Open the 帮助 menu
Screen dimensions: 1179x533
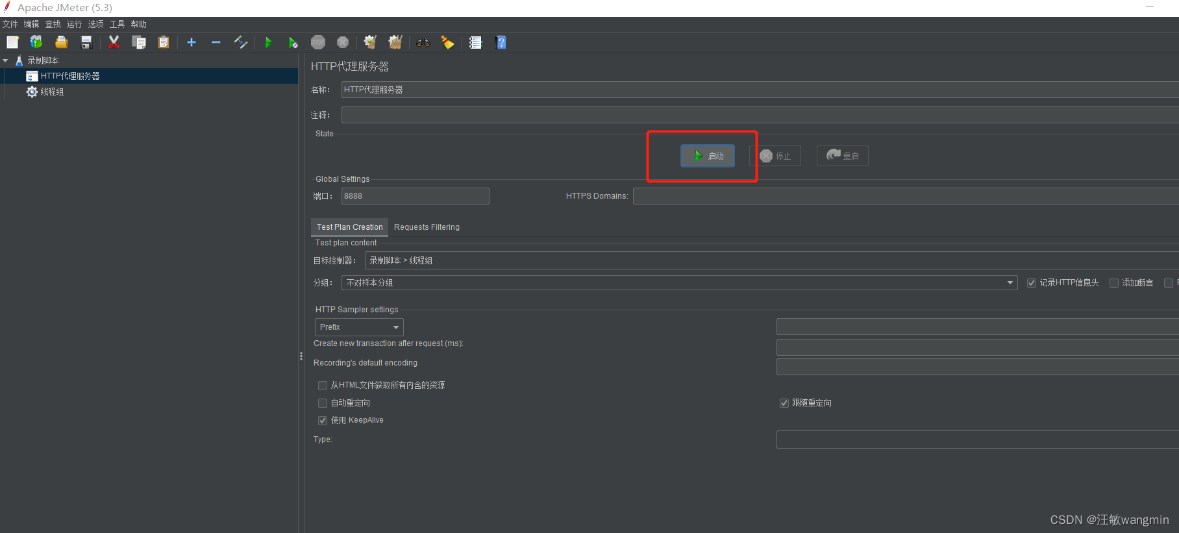tap(139, 24)
